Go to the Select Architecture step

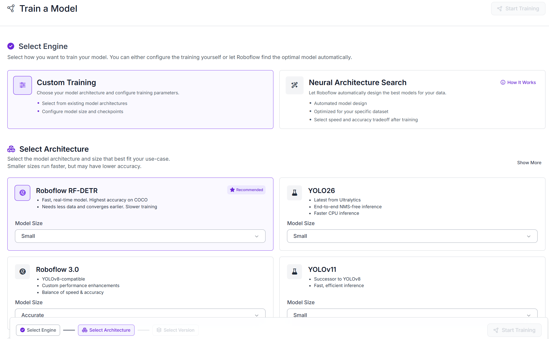coord(106,330)
